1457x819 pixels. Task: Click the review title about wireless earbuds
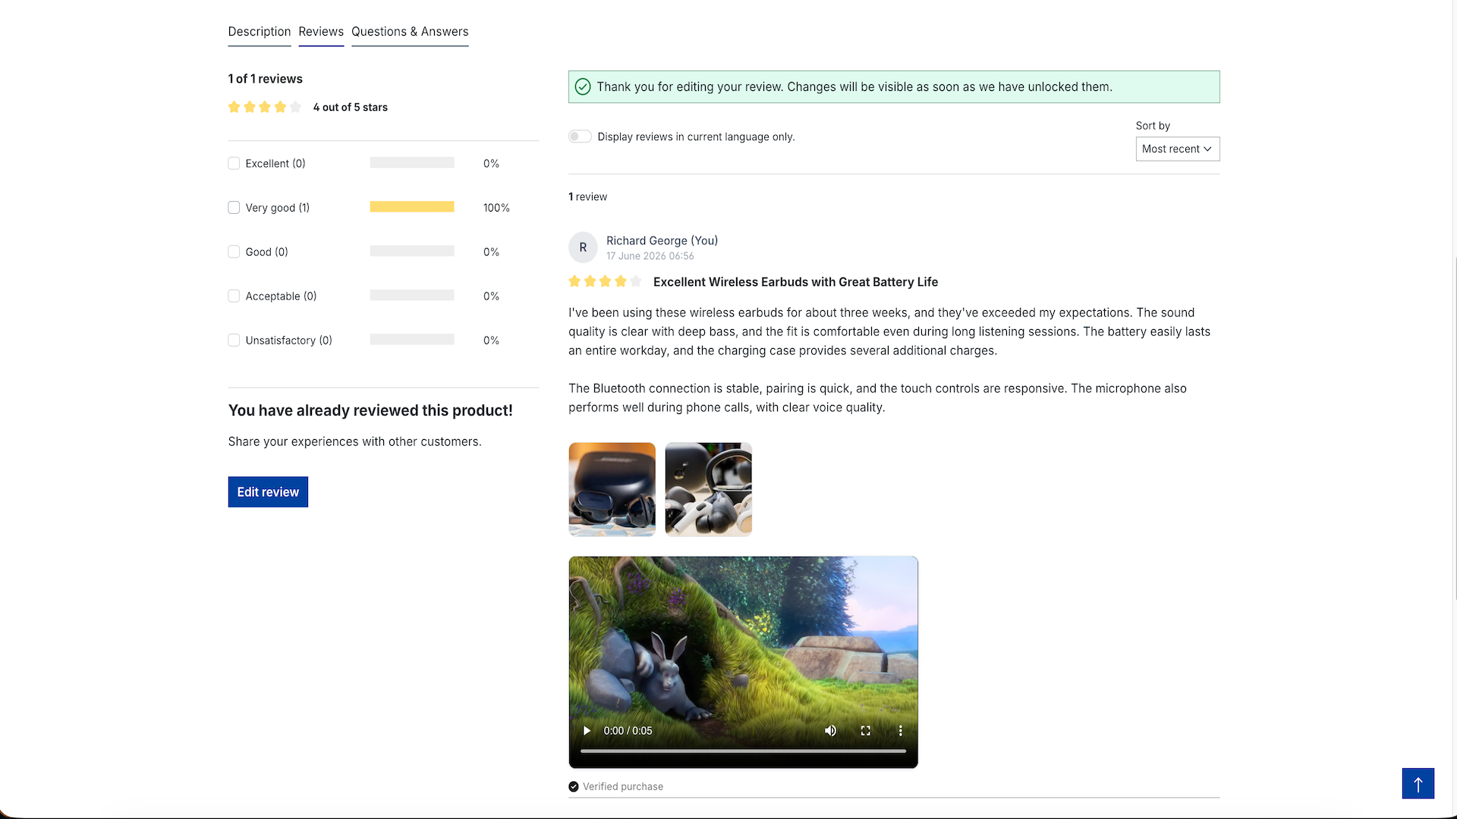click(x=795, y=282)
